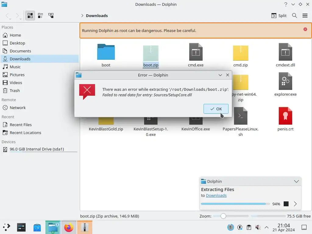Open notifications tray icon
The image size is (312, 234).
coord(230,227)
